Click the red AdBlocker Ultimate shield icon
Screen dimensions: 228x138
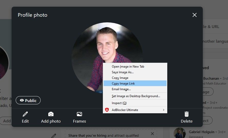click(107, 110)
